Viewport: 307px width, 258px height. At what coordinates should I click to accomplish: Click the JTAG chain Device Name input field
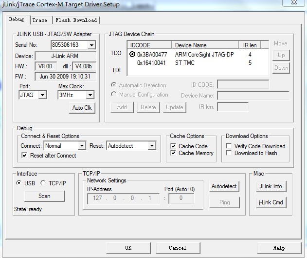(253, 96)
